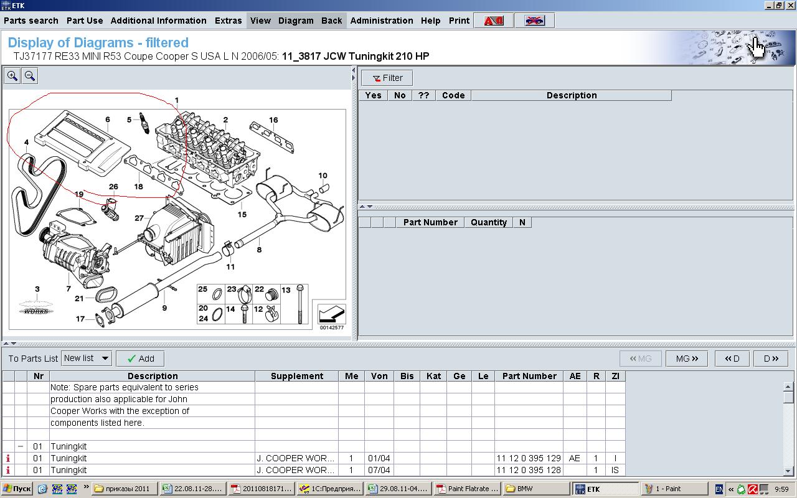This screenshot has height=498, width=797.
Task: Open the Diagram menu
Action: [296, 21]
